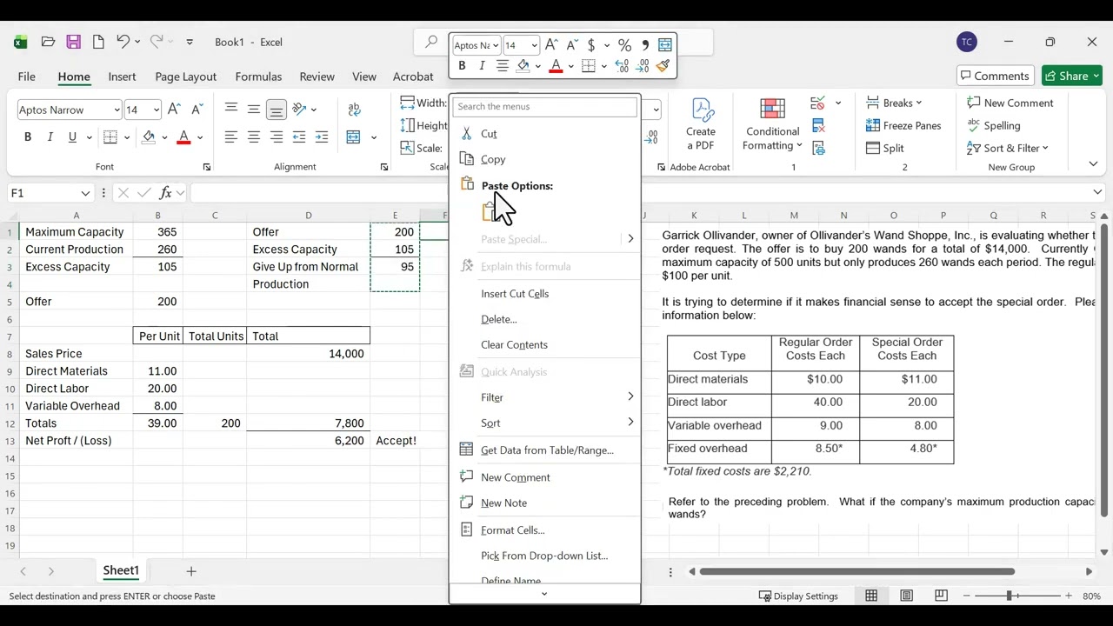The width and height of the screenshot is (1113, 626).
Task: Click the Orientation text angle icon
Action: coord(299,110)
